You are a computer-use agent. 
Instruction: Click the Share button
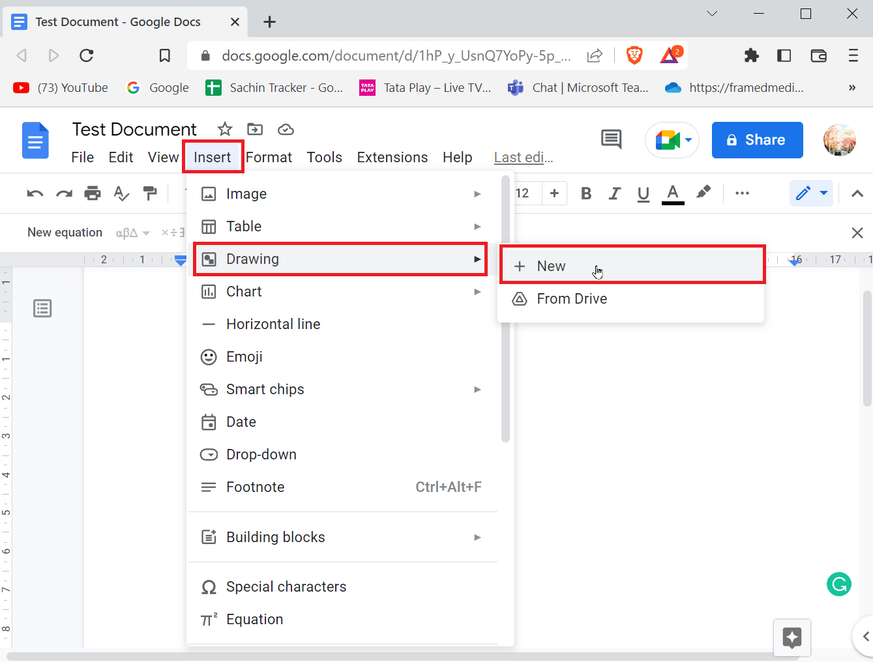pyautogui.click(x=757, y=139)
